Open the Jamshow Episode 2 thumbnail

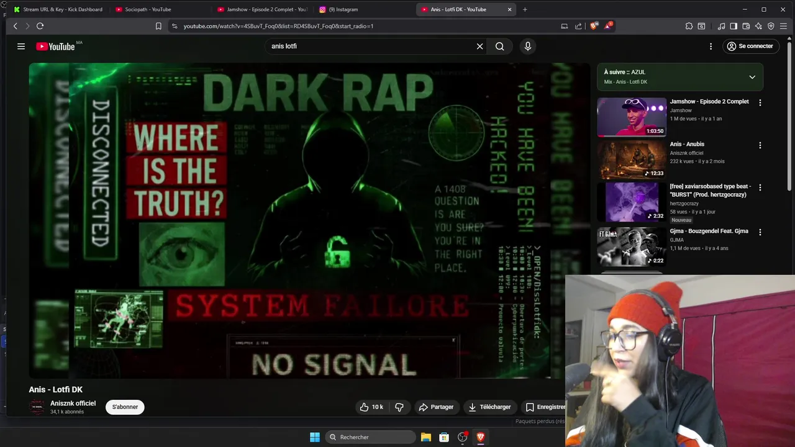pyautogui.click(x=632, y=117)
